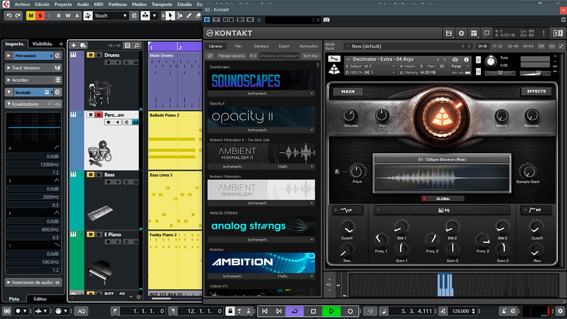This screenshot has height=319, width=567.
Task: Toggle global Mute M button in toolbar
Action: click(31, 16)
